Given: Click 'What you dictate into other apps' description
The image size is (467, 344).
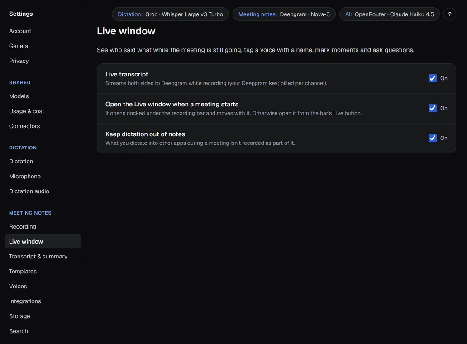Looking at the screenshot, I should click(200, 143).
